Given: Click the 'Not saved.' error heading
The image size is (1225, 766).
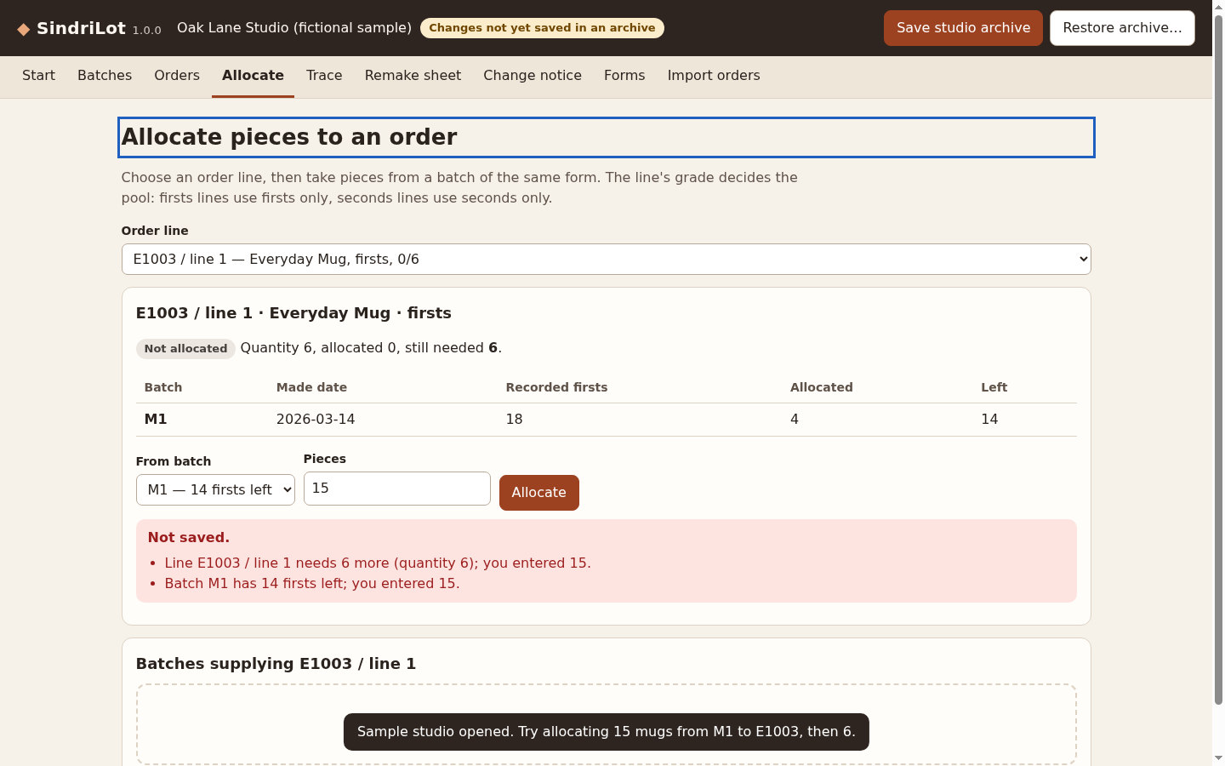Looking at the screenshot, I should (x=188, y=538).
